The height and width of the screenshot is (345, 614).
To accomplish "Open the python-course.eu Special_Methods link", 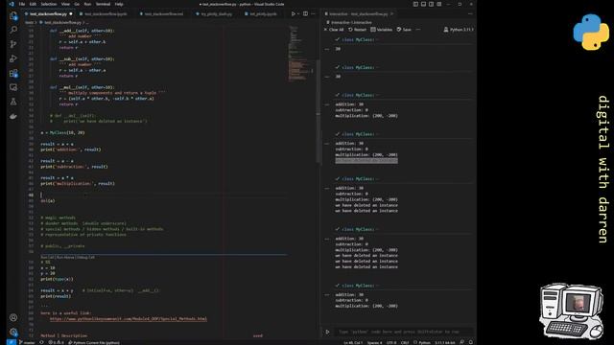I will (x=128, y=319).
